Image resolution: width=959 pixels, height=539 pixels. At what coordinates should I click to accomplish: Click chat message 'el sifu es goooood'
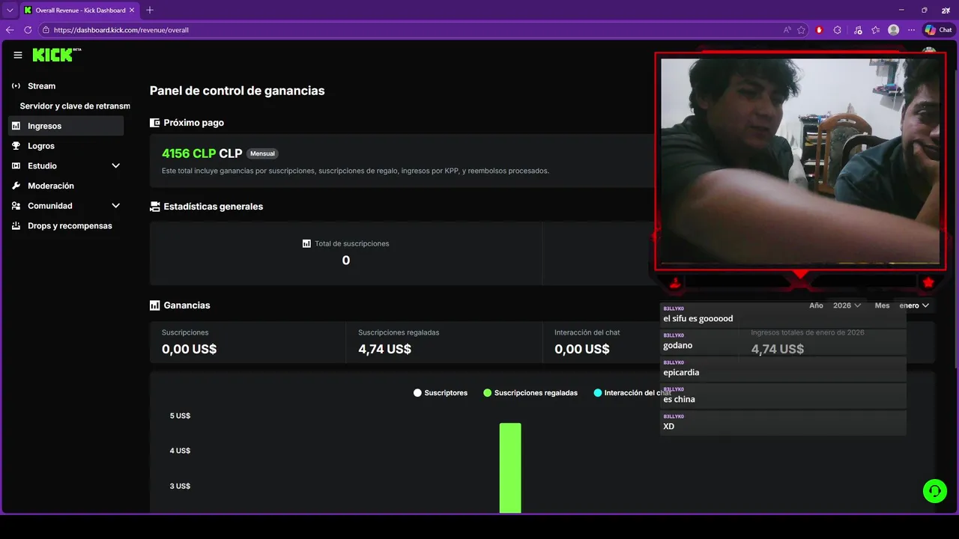(x=783, y=315)
